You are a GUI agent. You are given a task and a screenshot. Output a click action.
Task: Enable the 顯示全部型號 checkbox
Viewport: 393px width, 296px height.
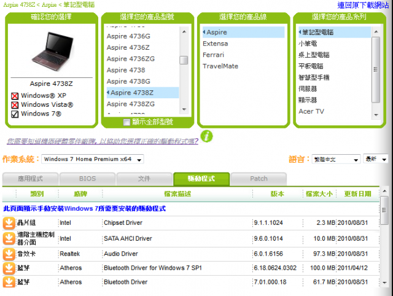pyautogui.click(x=127, y=122)
